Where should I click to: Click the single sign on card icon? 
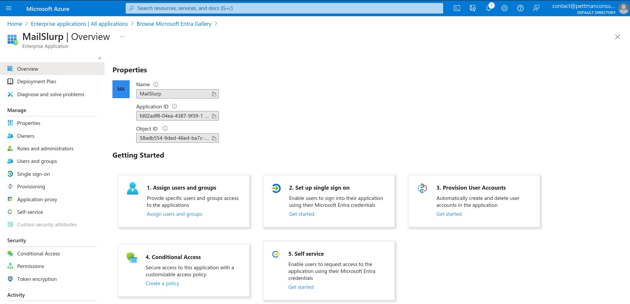tap(276, 188)
